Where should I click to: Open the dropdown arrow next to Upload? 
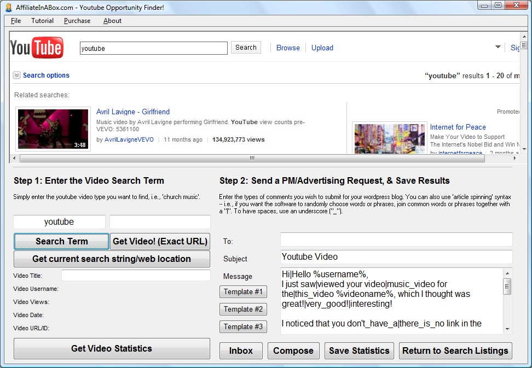pos(498,47)
